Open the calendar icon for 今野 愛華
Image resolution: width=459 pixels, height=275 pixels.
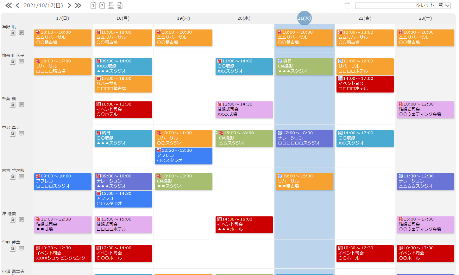point(12,249)
